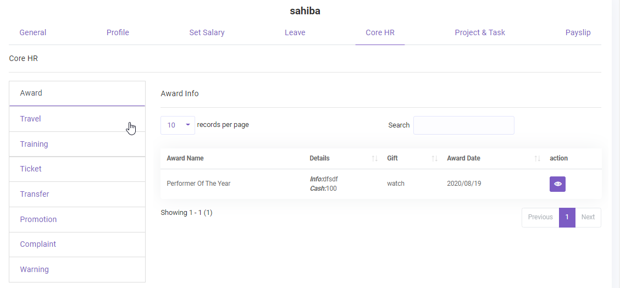This screenshot has height=288, width=620.
Task: Select Promotion from sidebar list
Action: pos(38,219)
